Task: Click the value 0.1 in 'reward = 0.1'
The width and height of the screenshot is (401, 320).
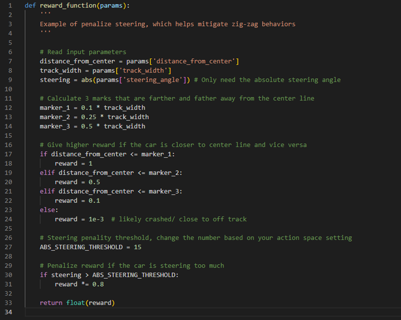Action: click(94, 200)
